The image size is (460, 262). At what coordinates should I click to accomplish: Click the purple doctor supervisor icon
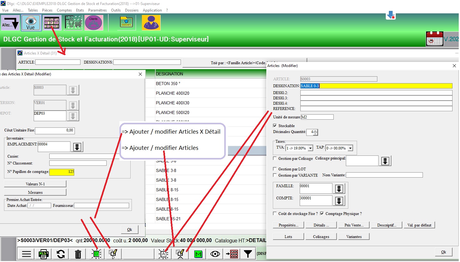pyautogui.click(x=151, y=23)
